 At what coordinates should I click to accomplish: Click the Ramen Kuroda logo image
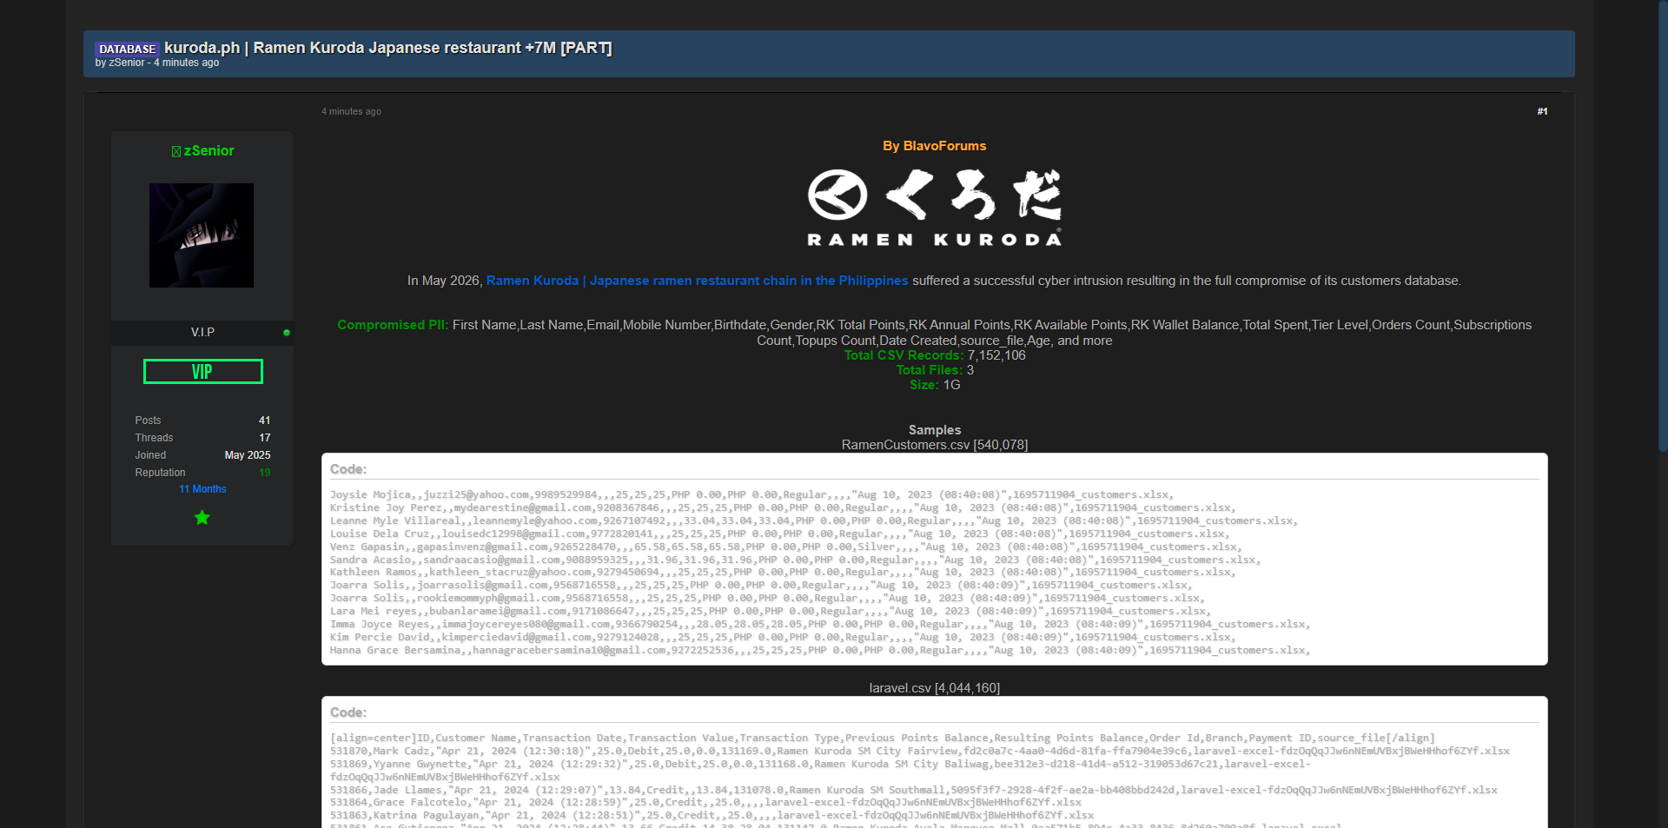click(x=935, y=208)
